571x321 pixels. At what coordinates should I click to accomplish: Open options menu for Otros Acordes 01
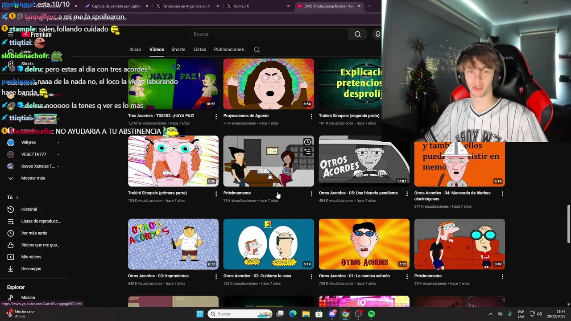[407, 277]
